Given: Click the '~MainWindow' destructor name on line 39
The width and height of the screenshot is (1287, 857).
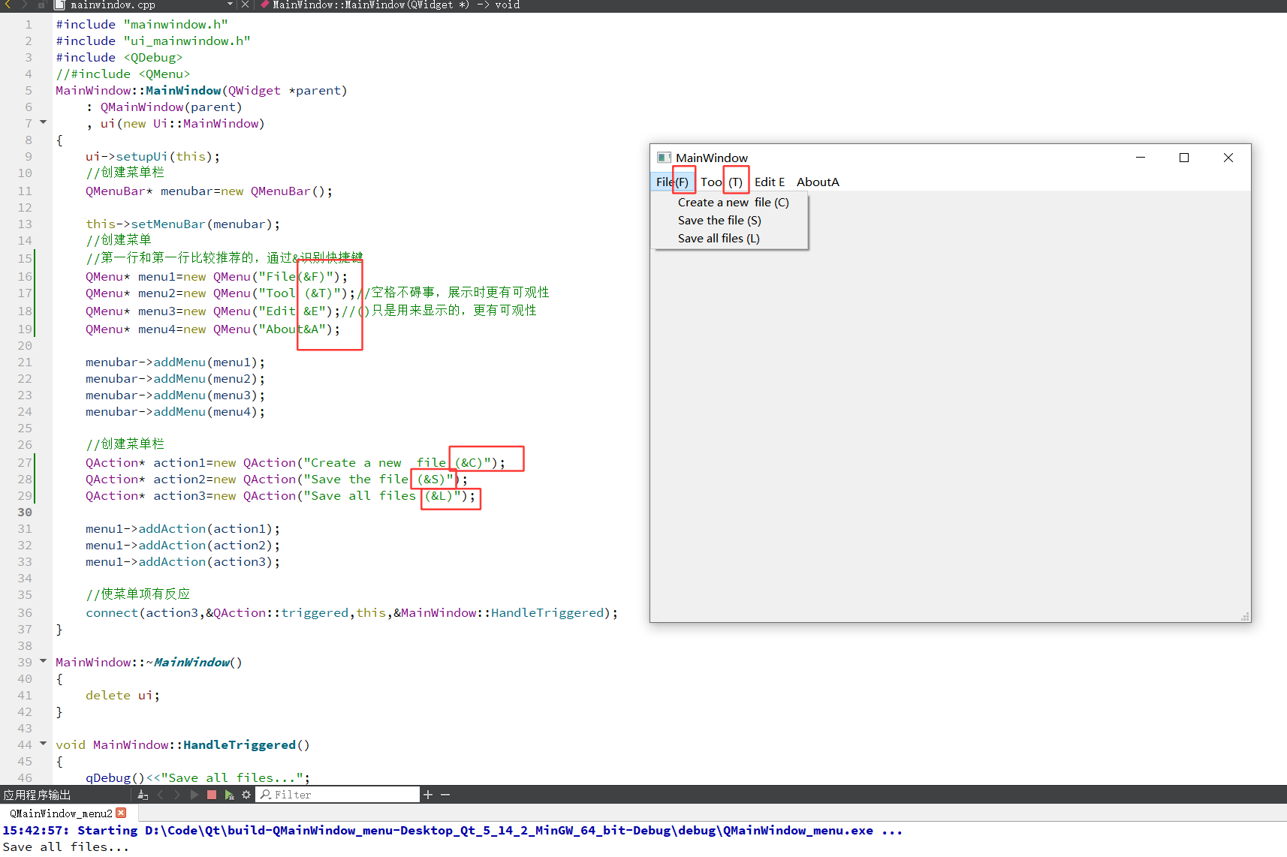Looking at the screenshot, I should pyautogui.click(x=188, y=662).
